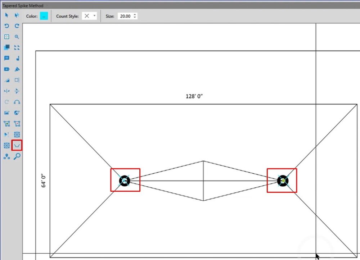Select the arrow selection tool

pyautogui.click(x=6, y=15)
